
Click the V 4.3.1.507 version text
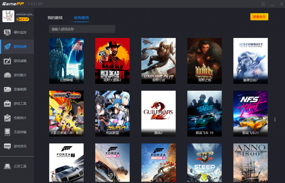[35, 4]
